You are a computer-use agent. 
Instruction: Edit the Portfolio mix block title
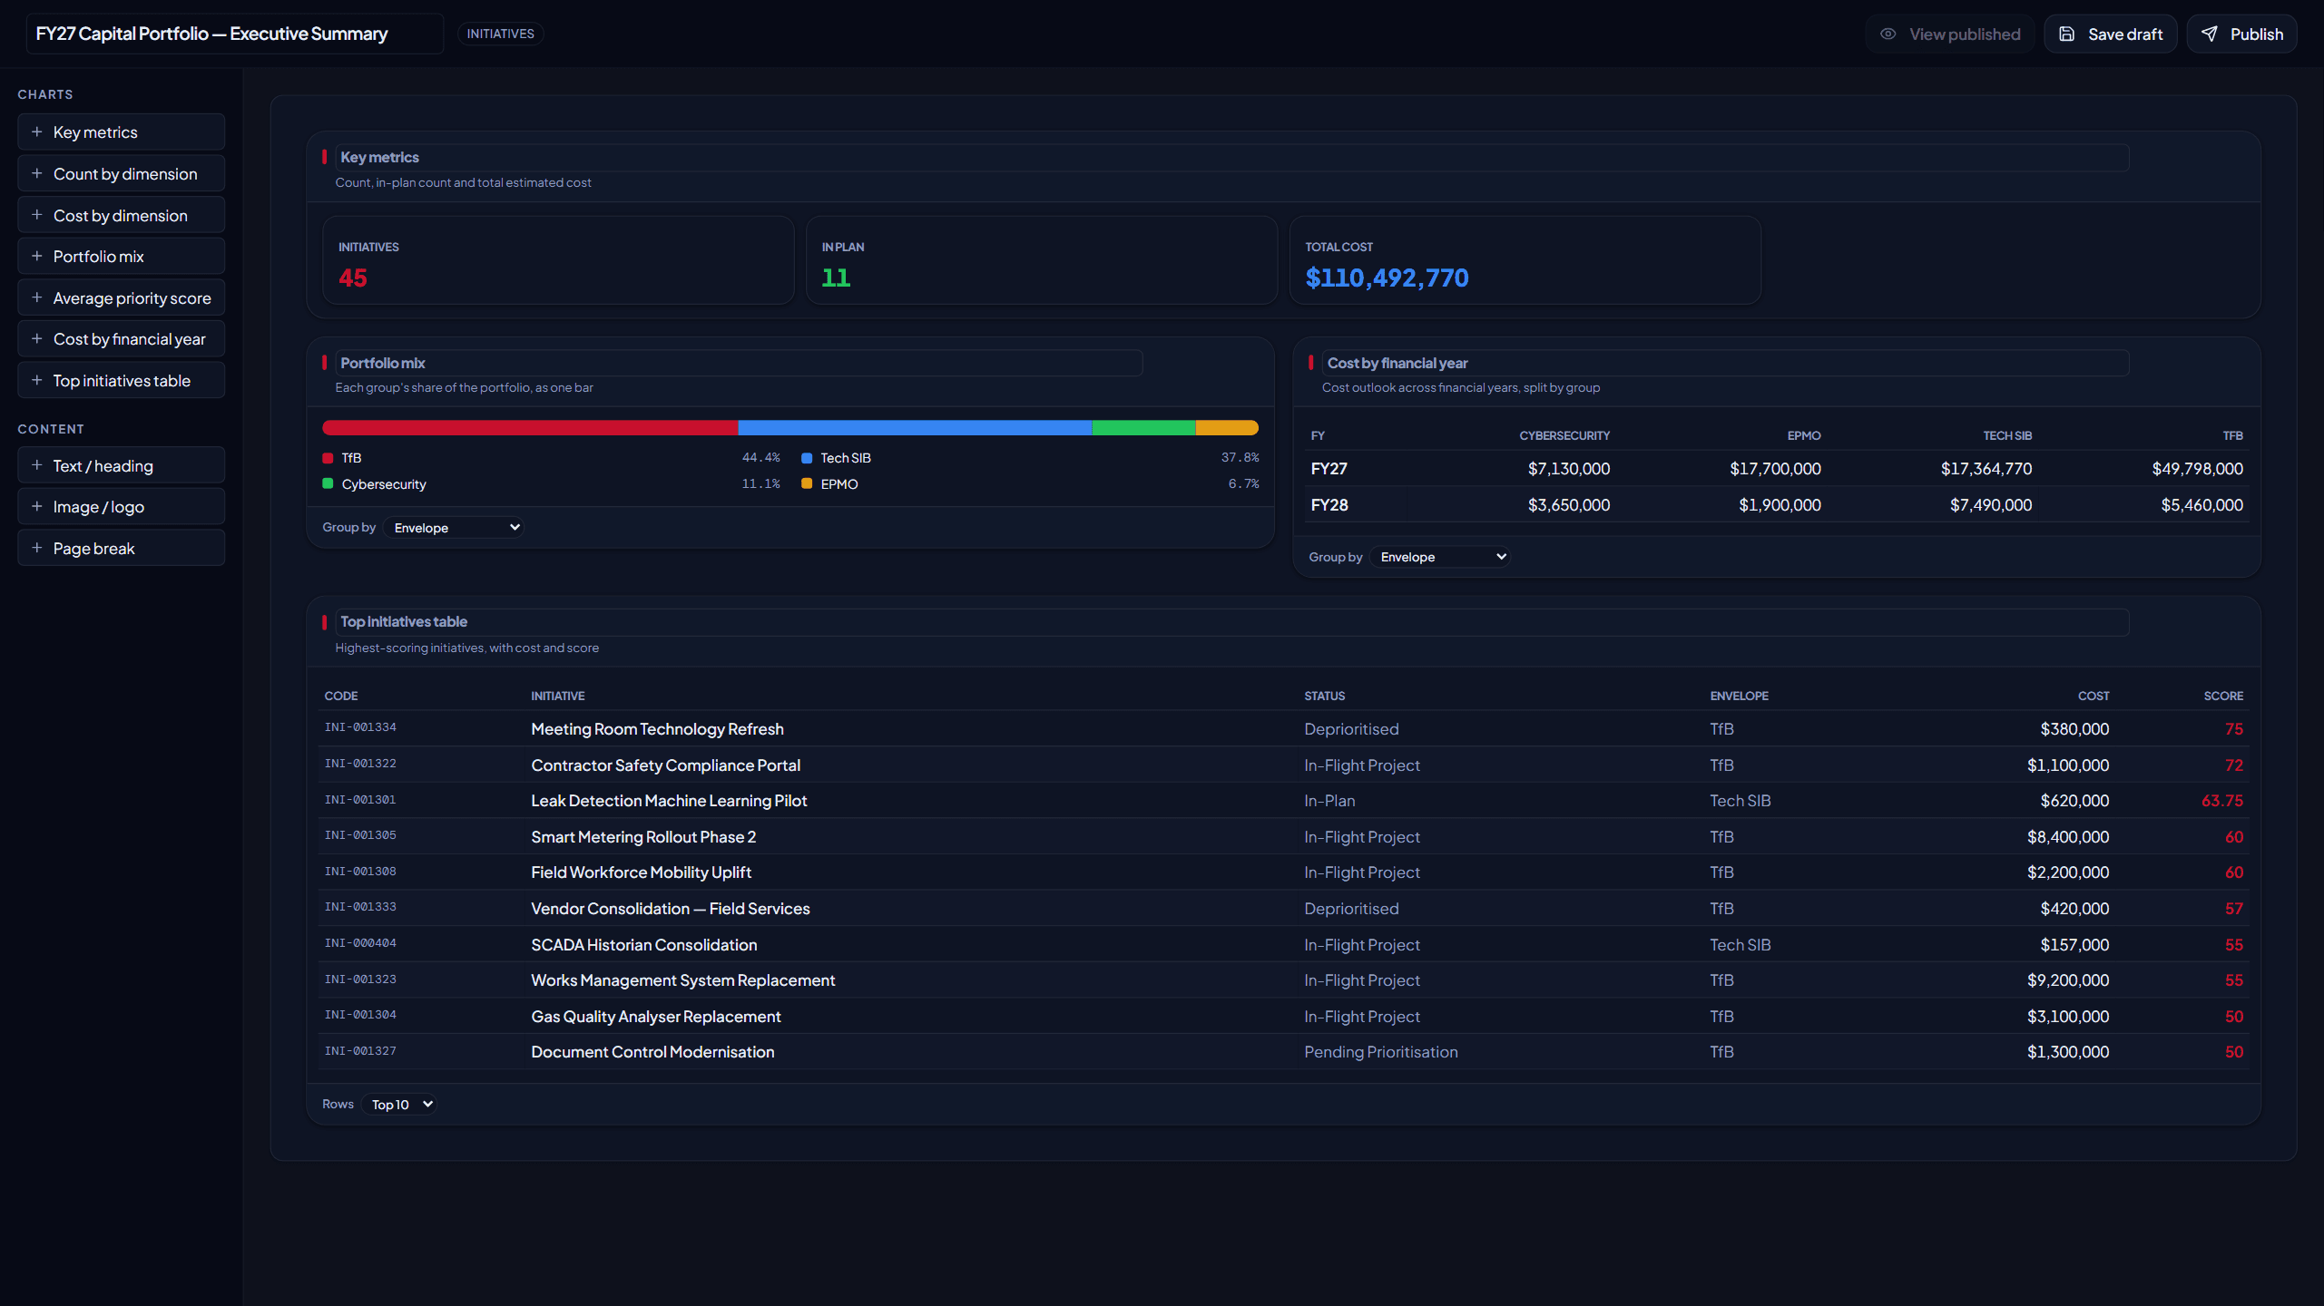(739, 363)
